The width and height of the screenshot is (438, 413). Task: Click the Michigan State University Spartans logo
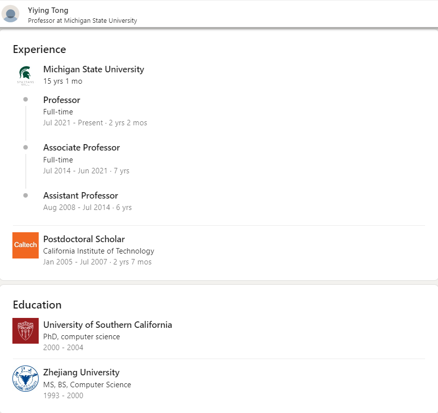tap(25, 75)
